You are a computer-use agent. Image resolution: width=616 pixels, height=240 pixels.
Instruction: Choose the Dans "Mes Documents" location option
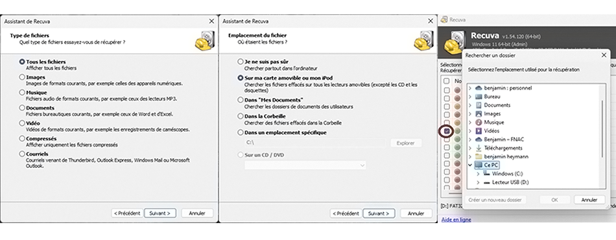(x=241, y=100)
